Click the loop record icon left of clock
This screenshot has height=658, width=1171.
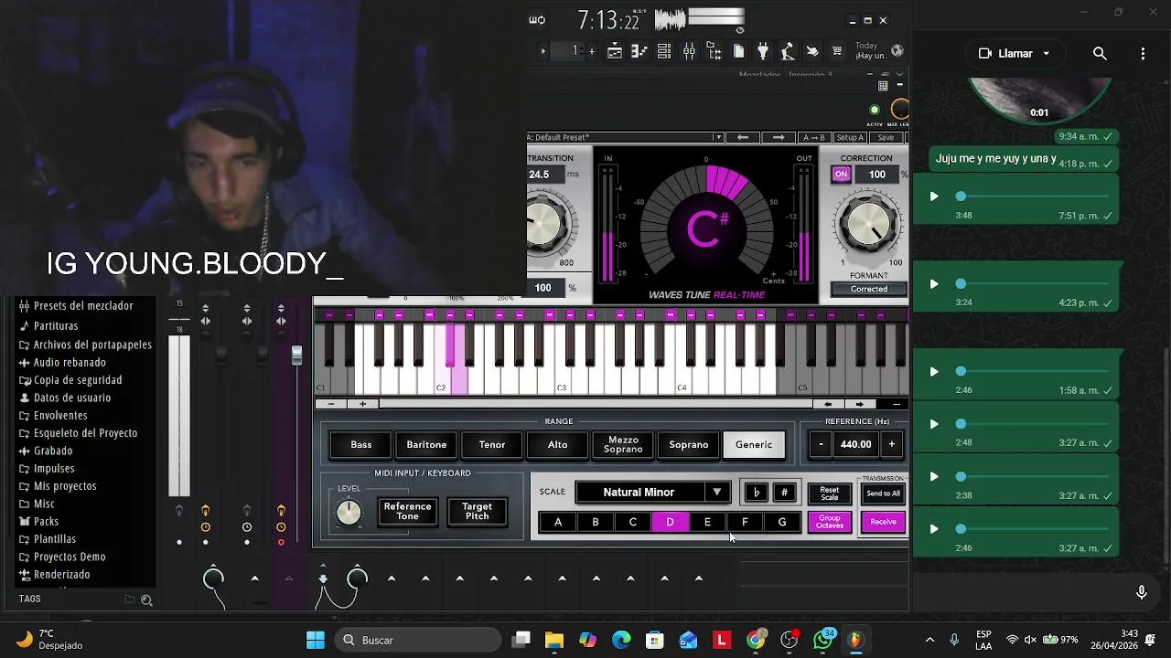tap(537, 20)
